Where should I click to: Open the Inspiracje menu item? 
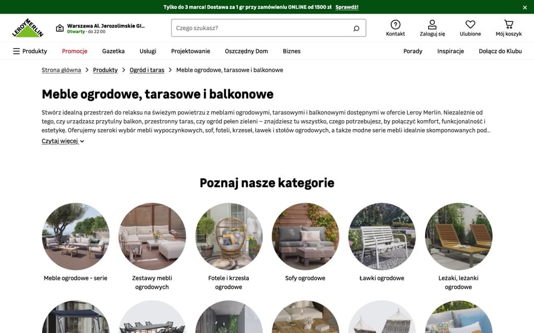click(x=450, y=51)
